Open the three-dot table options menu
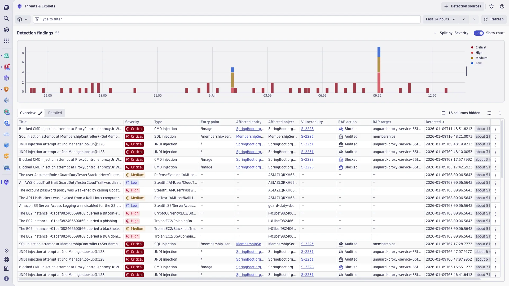This screenshot has width=509, height=286. coord(500,113)
